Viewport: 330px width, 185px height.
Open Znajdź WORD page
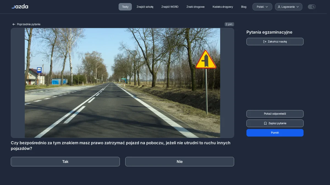(x=170, y=7)
